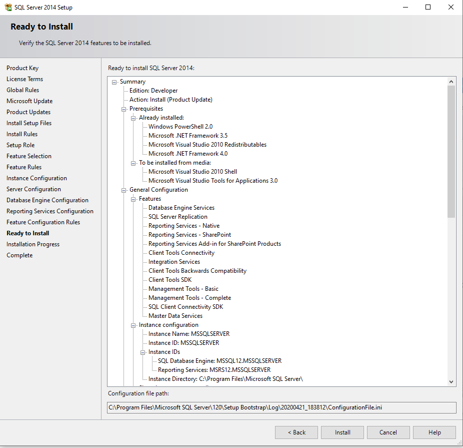Select Master Data Services row
This screenshot has height=448, width=463.
[x=175, y=316]
